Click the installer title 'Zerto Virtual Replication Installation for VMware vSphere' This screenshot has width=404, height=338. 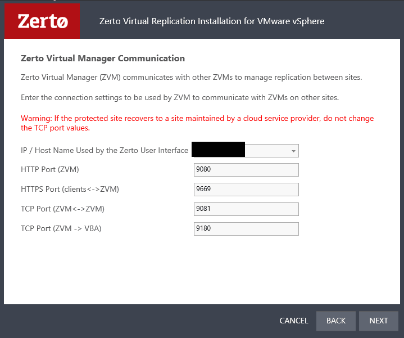(x=212, y=21)
